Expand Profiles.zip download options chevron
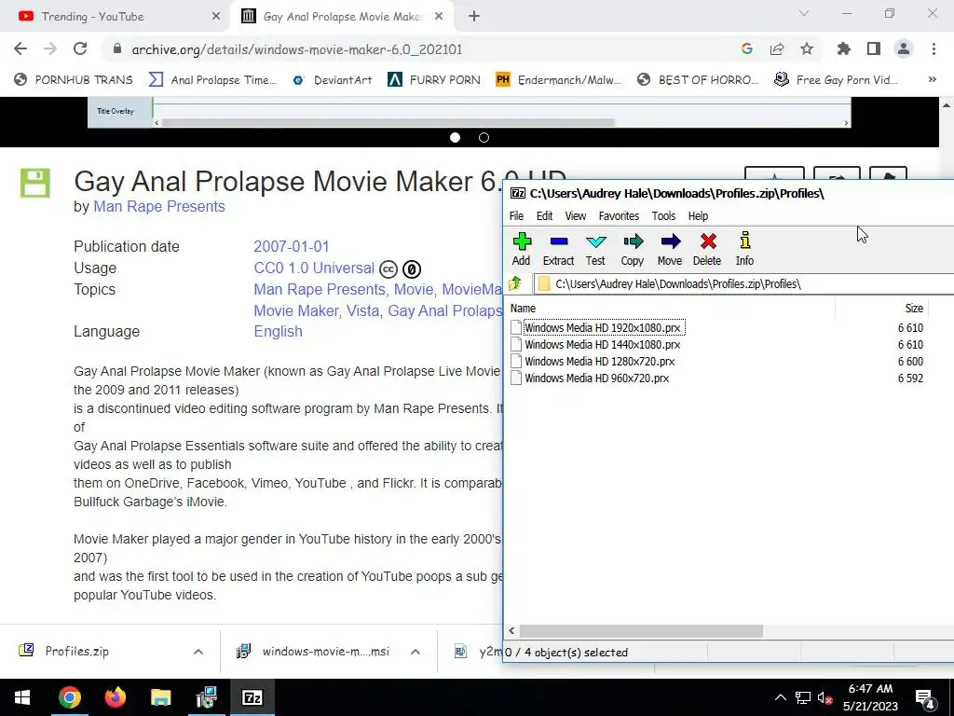Screen dimensions: 954x716 (198, 652)
